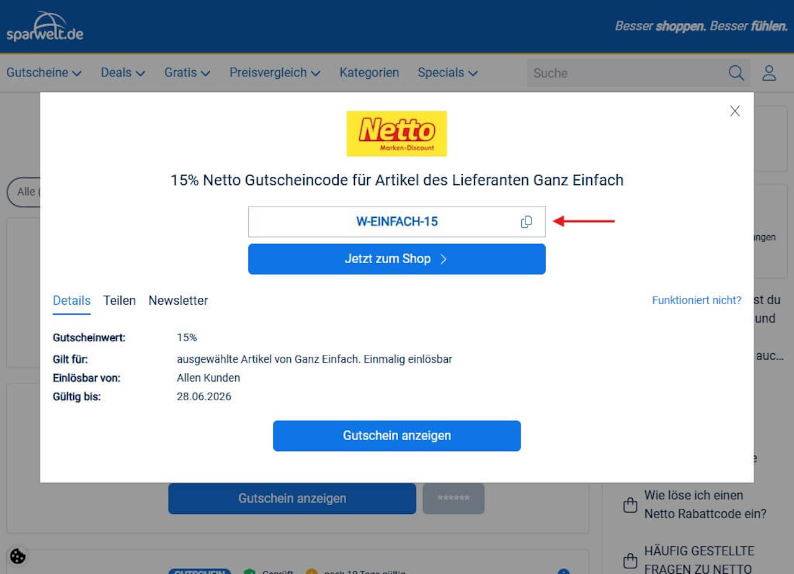Click the Funktioniert nicht? link
The height and width of the screenshot is (574, 794).
tap(697, 300)
